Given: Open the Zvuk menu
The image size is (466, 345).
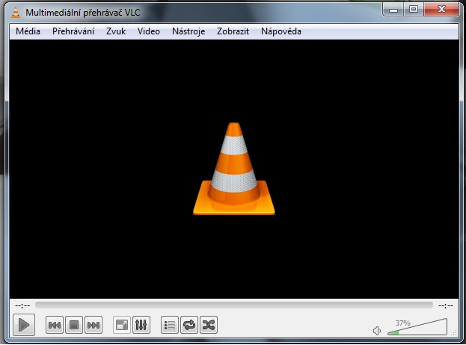Looking at the screenshot, I should (x=116, y=31).
